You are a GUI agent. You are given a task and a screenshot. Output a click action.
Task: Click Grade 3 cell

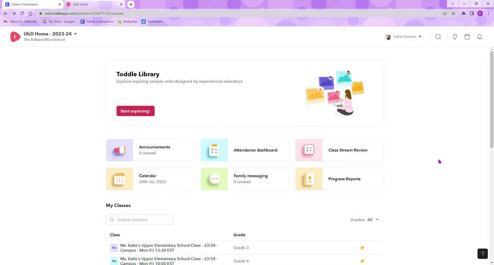coord(241,248)
